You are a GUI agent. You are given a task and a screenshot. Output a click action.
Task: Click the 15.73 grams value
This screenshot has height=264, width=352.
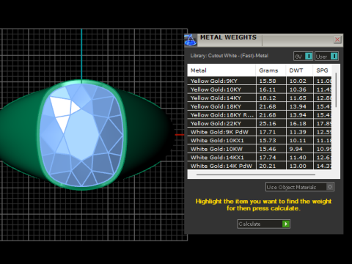(x=268, y=141)
